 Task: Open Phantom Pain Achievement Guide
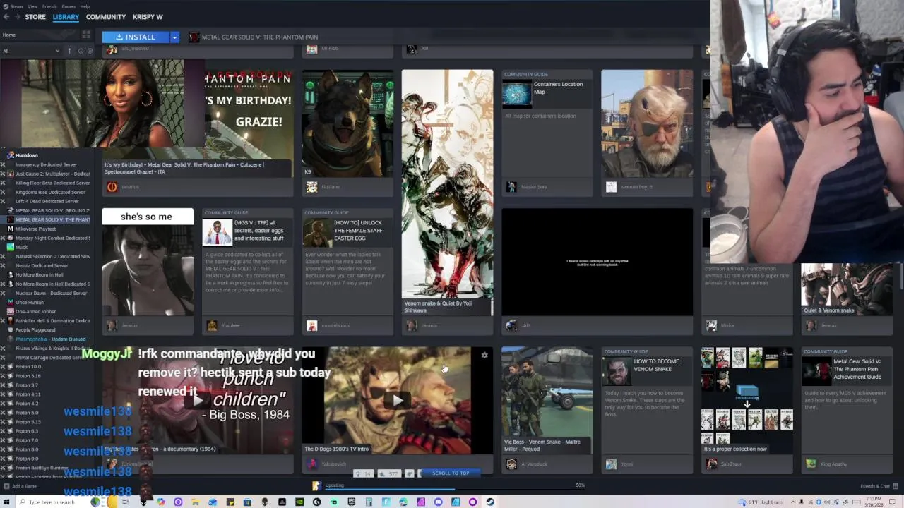(x=847, y=400)
